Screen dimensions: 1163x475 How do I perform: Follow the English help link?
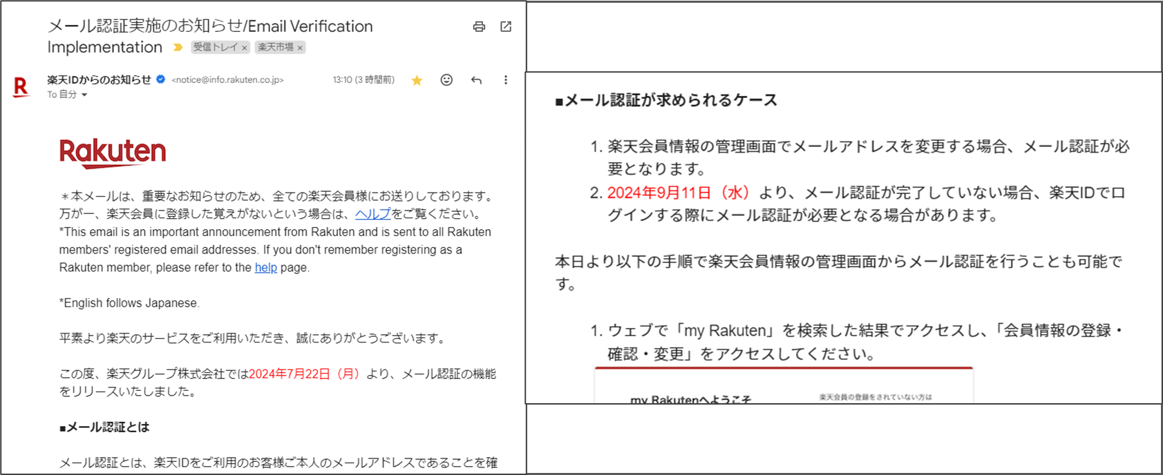point(265,268)
